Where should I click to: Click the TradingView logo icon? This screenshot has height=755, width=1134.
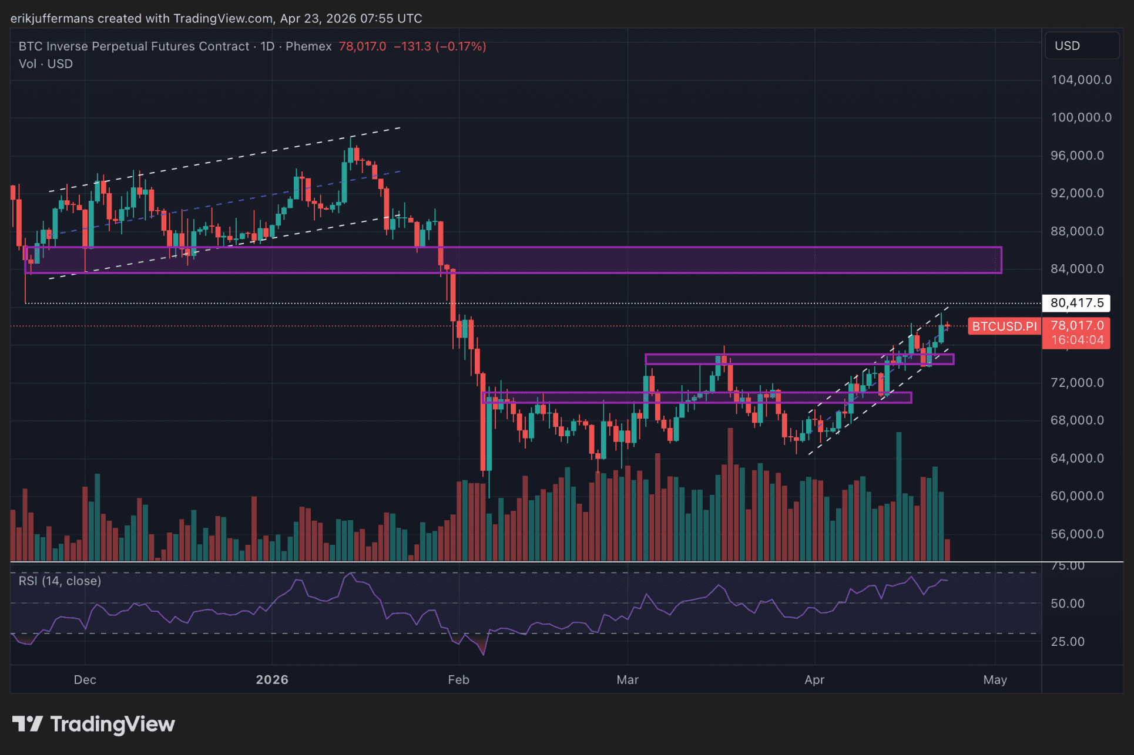coord(27,724)
